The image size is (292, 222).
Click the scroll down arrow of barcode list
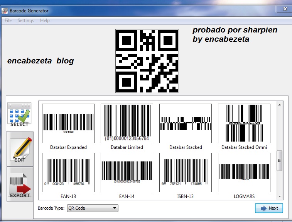[280, 196]
